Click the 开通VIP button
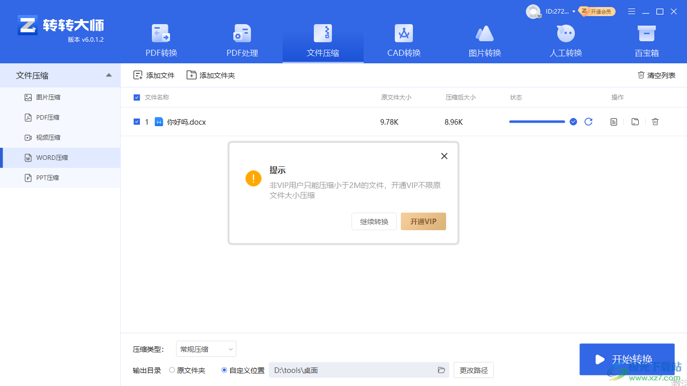This screenshot has height=386, width=687. tap(423, 222)
